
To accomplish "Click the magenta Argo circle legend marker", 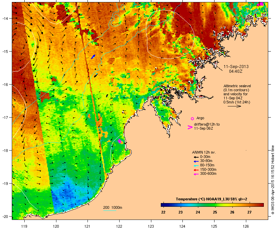I will (193, 119).
